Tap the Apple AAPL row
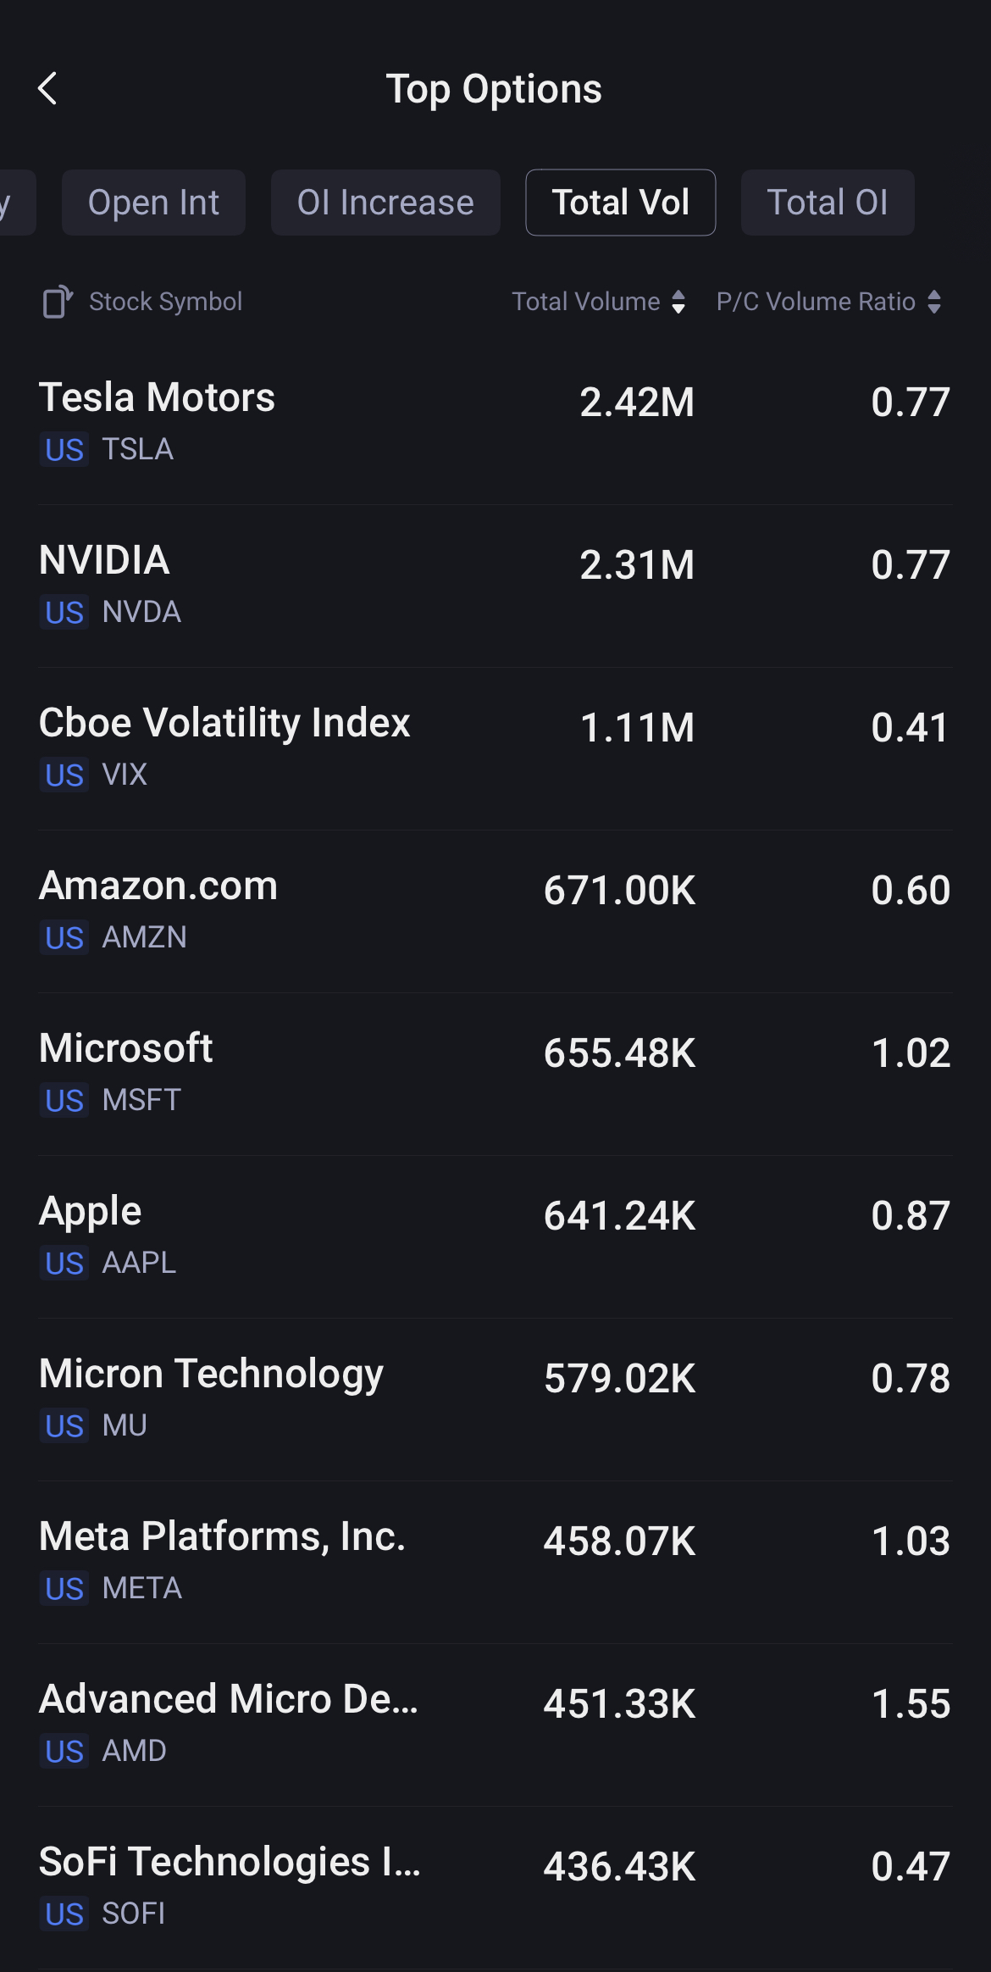Screen dimensions: 991x1972 (x=495, y=1236)
